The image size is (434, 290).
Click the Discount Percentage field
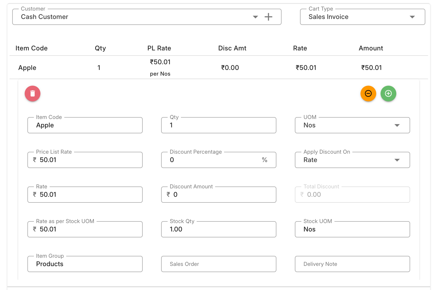coord(219,160)
